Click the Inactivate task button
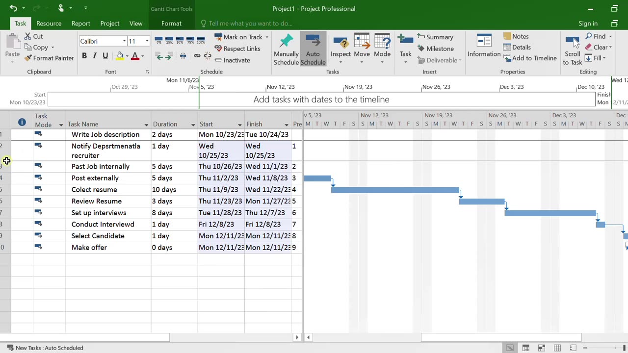Viewport: 628px width, 353px height. [x=233, y=60]
